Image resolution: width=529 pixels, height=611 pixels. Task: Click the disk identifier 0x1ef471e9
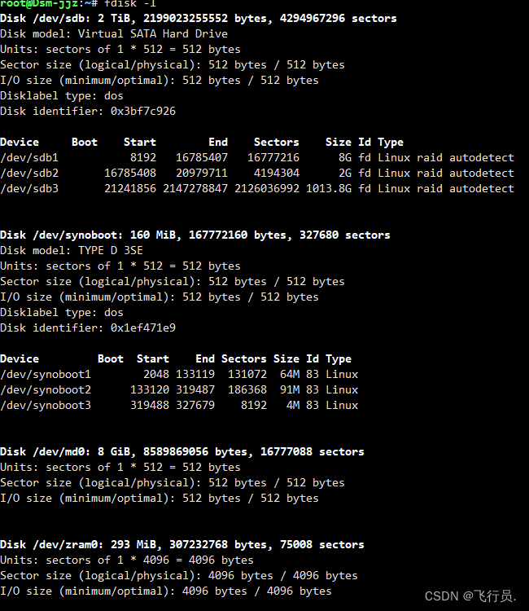coord(143,328)
